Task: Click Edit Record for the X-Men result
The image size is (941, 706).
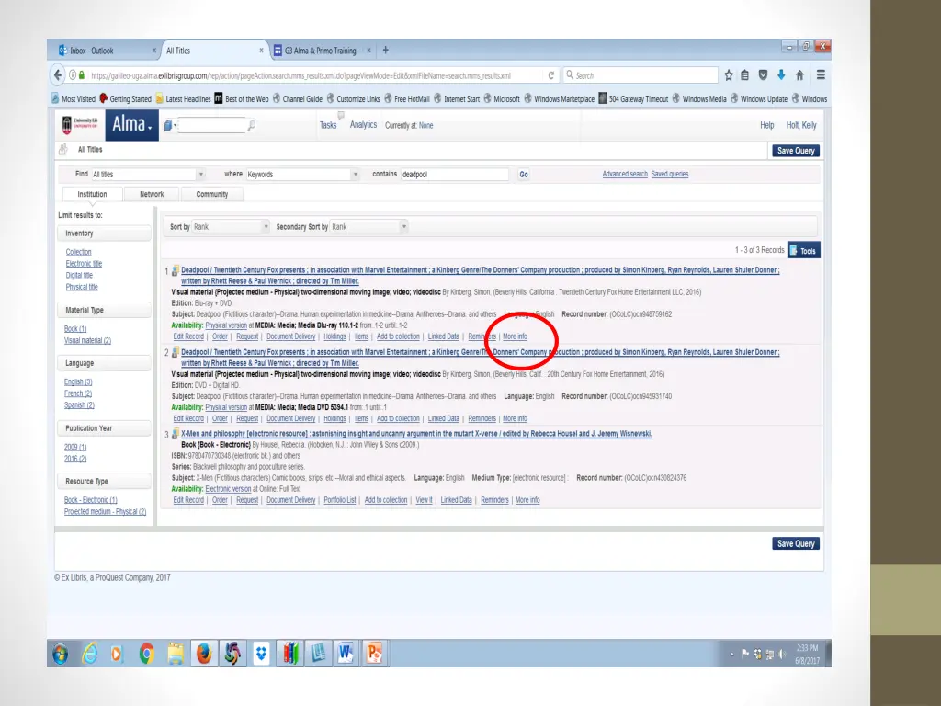Action: [x=188, y=500]
